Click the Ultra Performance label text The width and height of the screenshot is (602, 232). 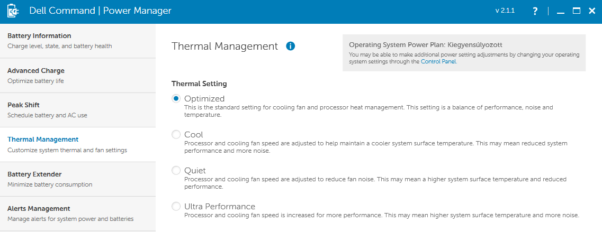point(220,206)
